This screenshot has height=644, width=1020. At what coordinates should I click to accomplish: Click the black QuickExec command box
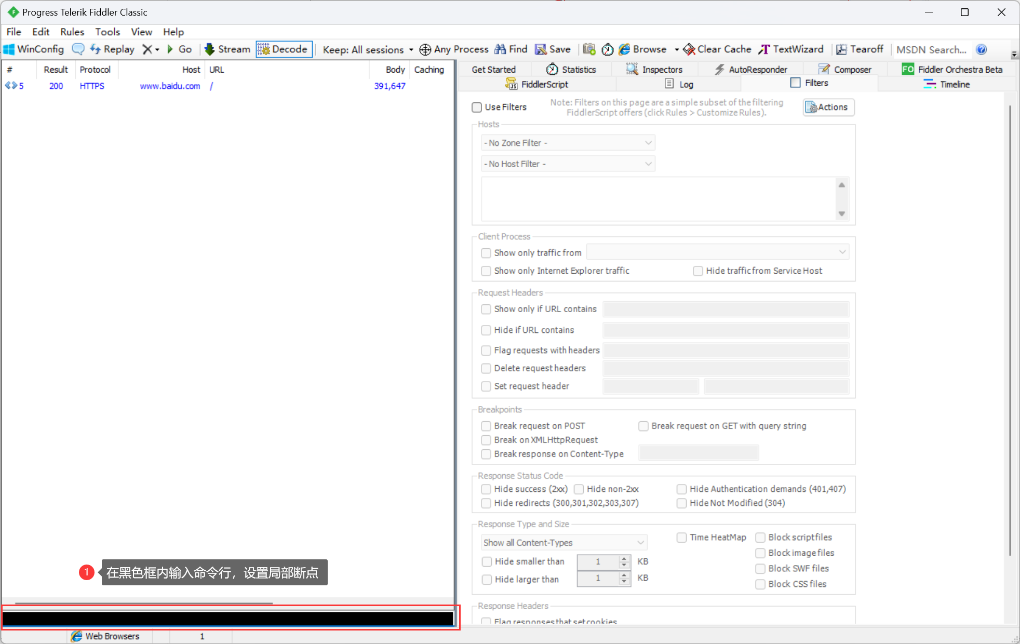pos(227,619)
